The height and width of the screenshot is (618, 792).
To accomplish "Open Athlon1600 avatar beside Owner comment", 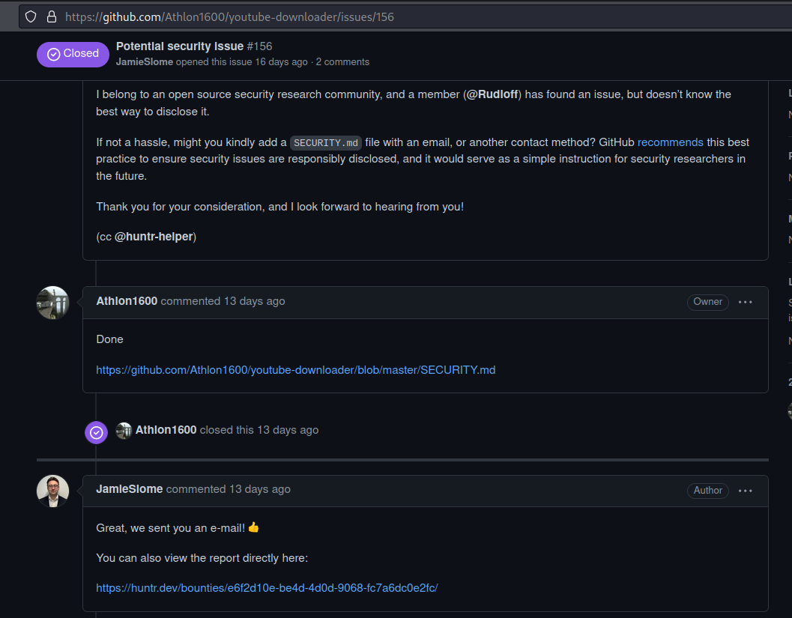I will pyautogui.click(x=52, y=303).
